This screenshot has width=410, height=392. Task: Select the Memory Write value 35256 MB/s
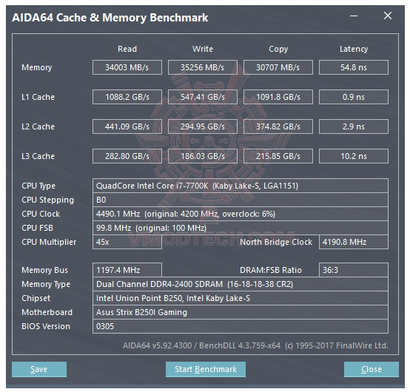[203, 67]
